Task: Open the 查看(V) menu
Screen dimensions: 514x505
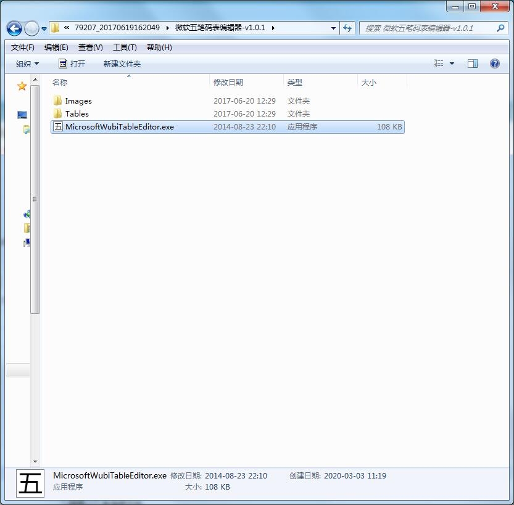Action: click(x=91, y=47)
